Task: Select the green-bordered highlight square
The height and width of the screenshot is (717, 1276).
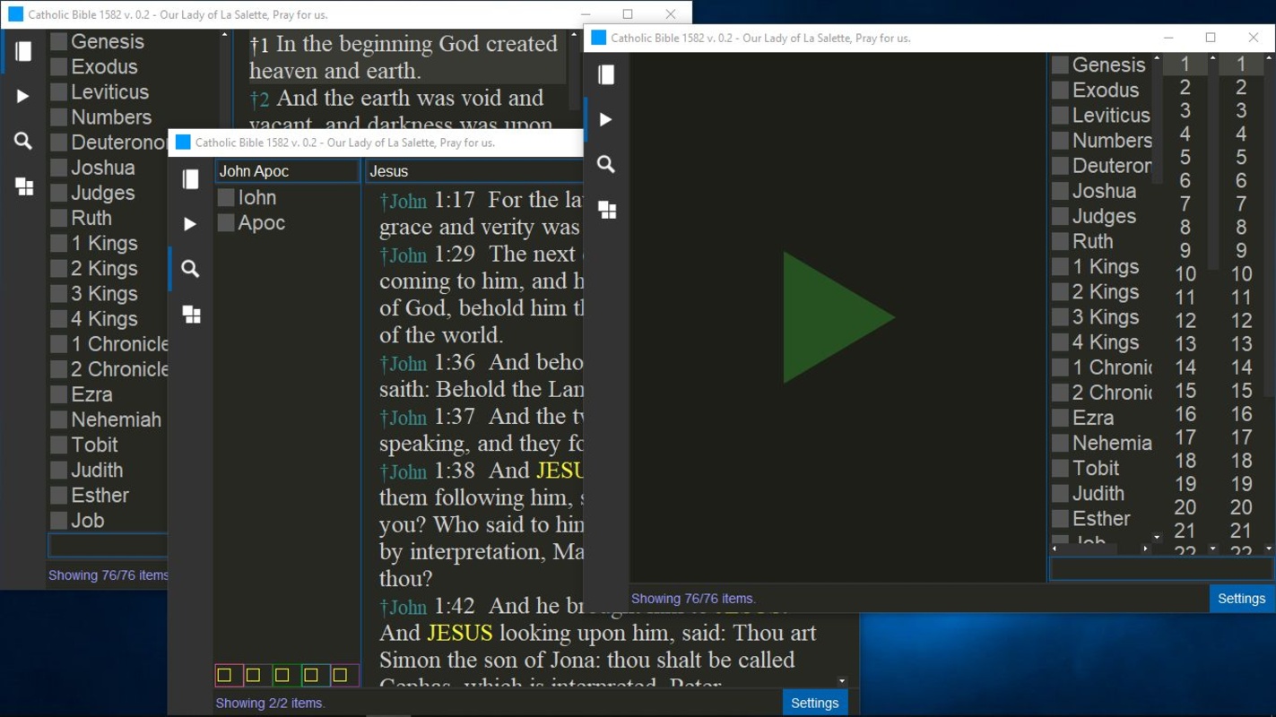Action: [x=282, y=675]
